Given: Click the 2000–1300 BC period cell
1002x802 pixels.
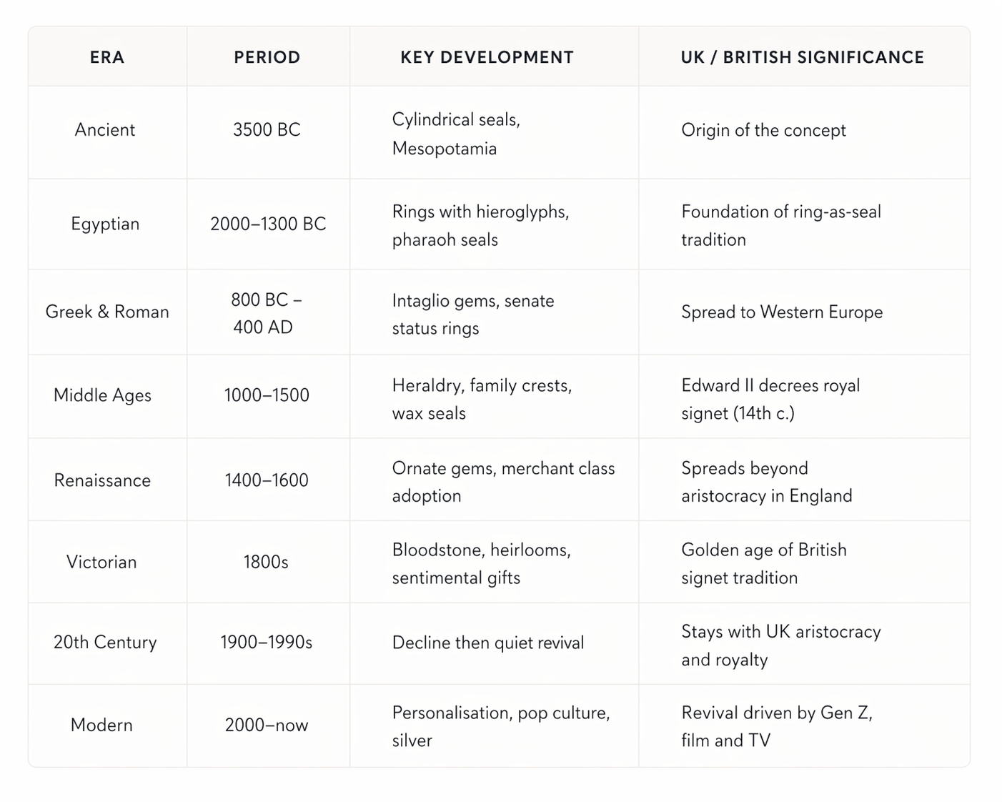Looking at the screenshot, I should (268, 224).
